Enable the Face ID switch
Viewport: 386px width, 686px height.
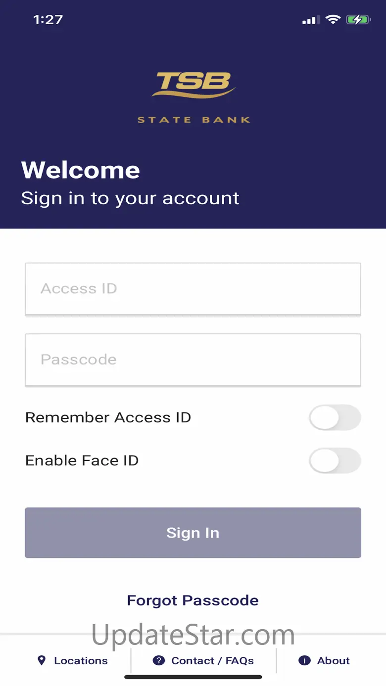[335, 460]
